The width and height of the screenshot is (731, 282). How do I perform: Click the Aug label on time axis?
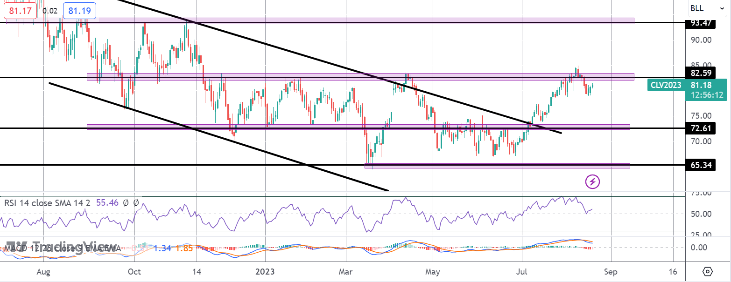[x=43, y=271]
